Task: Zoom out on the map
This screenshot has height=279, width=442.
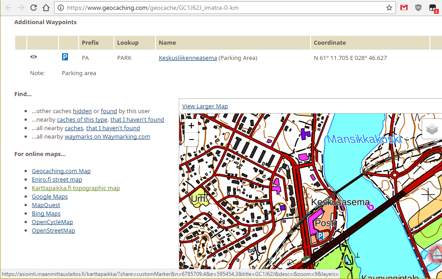Action: point(191,139)
